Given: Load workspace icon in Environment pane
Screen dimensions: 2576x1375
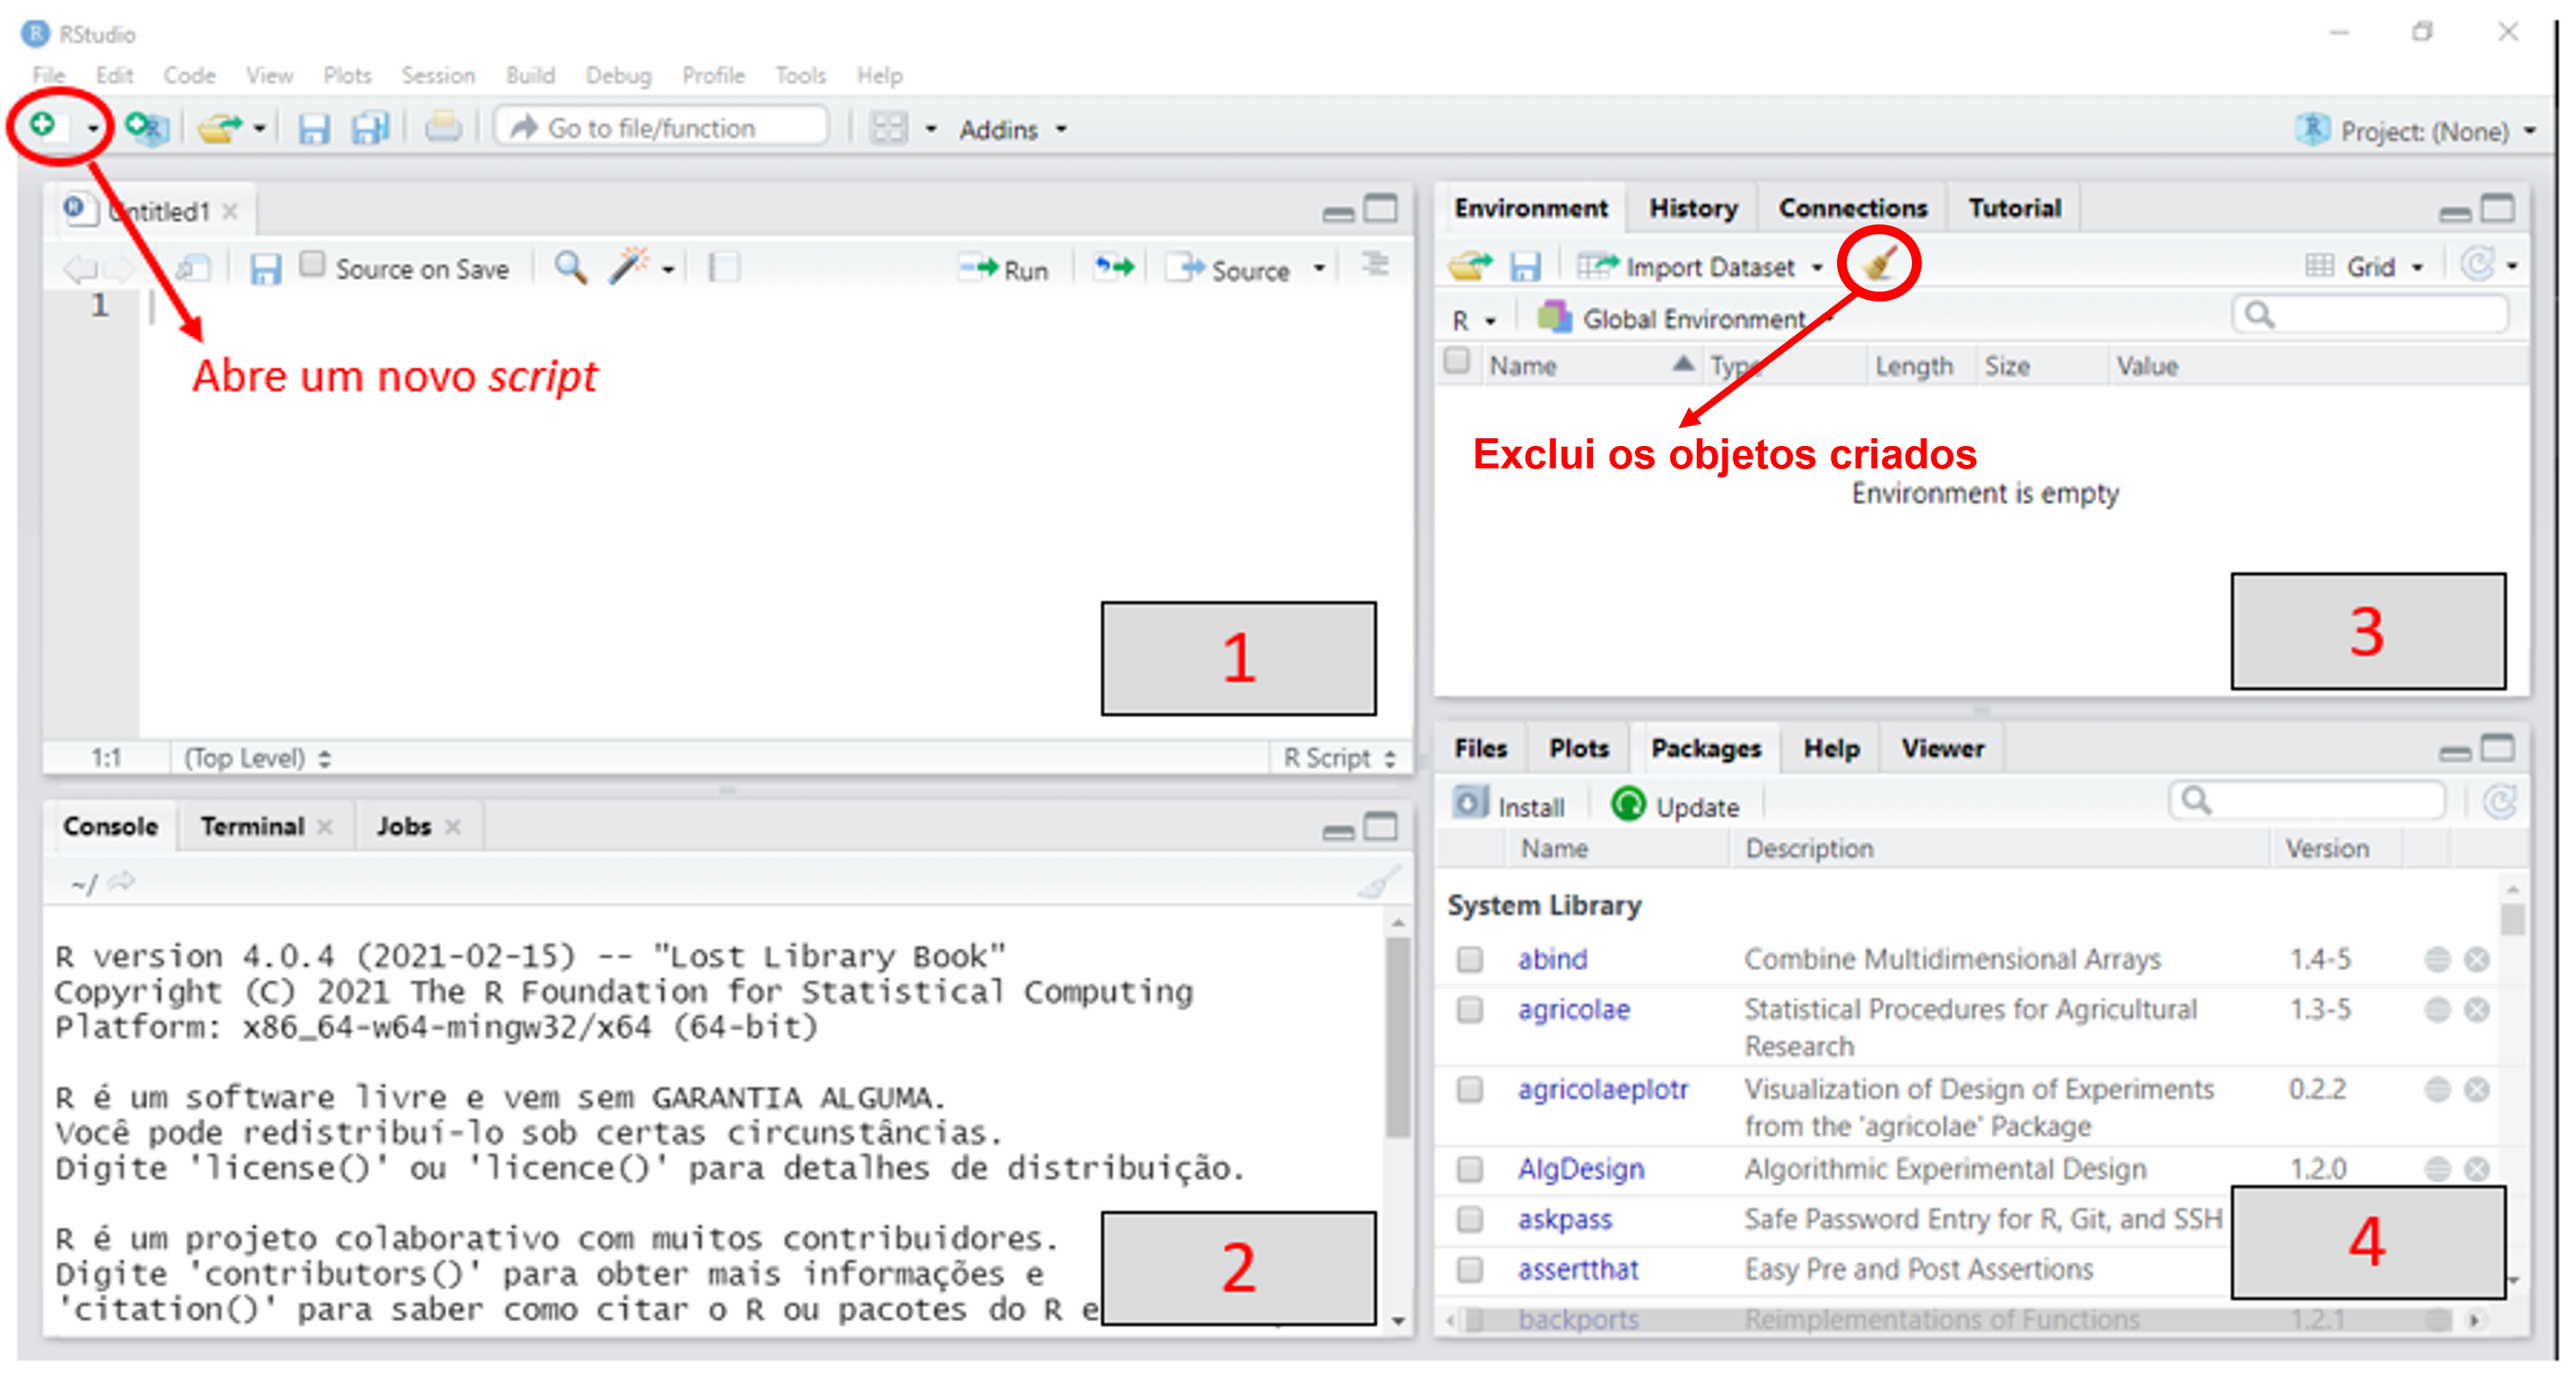Looking at the screenshot, I should point(1470,266).
